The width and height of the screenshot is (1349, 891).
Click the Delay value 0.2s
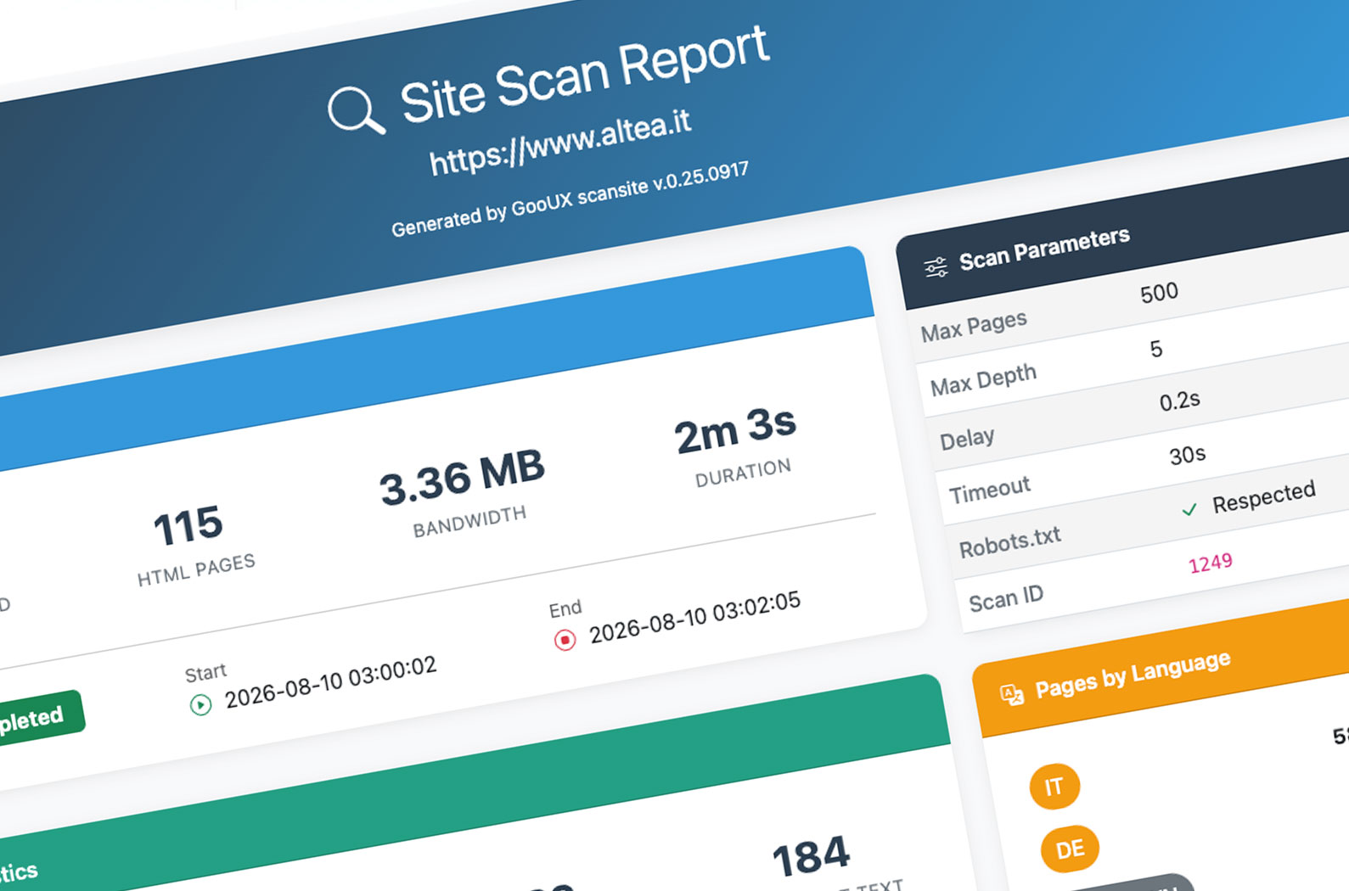1180,401
